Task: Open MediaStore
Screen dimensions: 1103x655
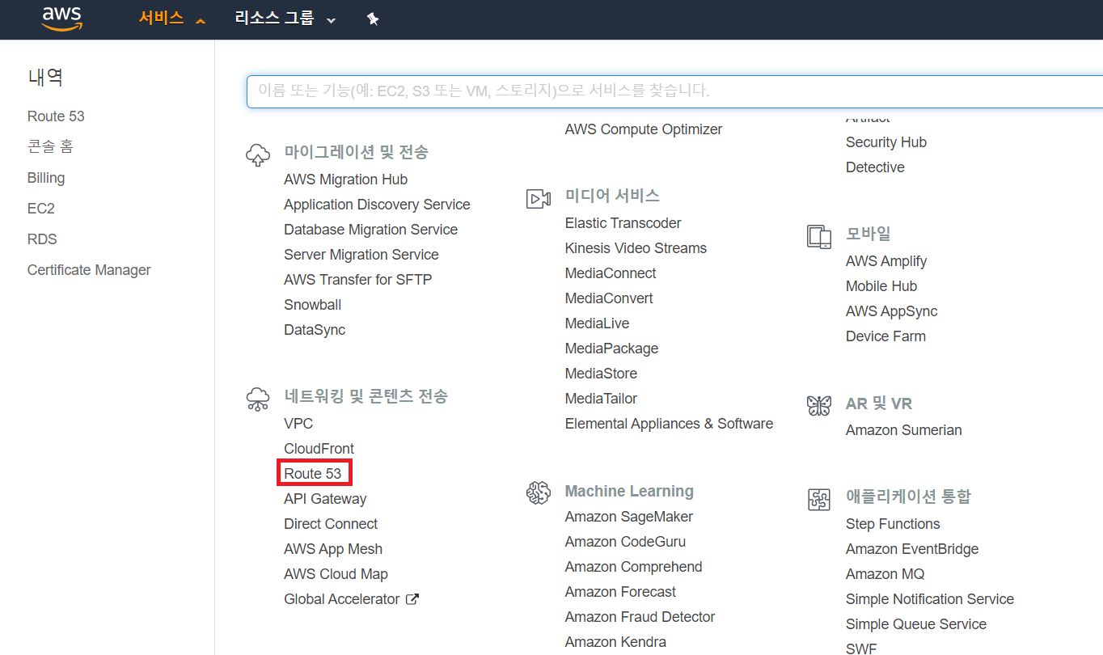Action: tap(601, 374)
